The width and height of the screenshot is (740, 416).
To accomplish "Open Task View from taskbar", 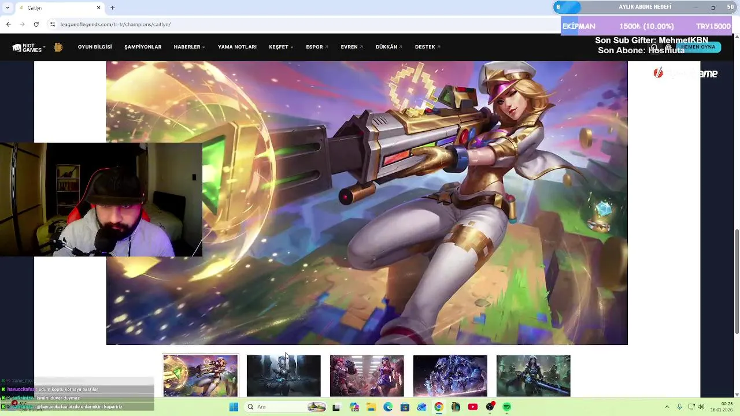I will click(336, 407).
